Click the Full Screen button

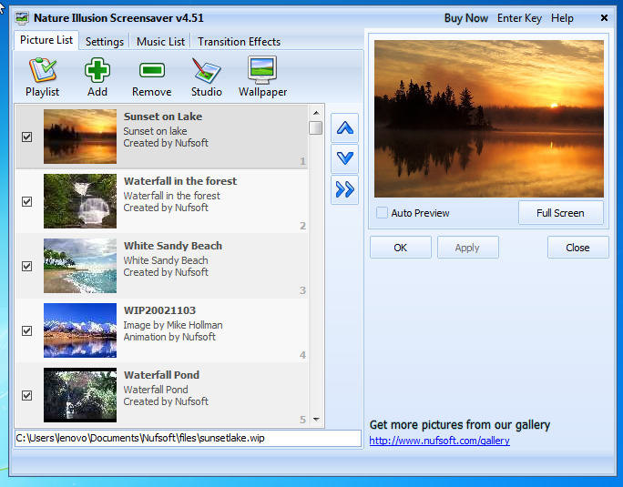click(560, 213)
